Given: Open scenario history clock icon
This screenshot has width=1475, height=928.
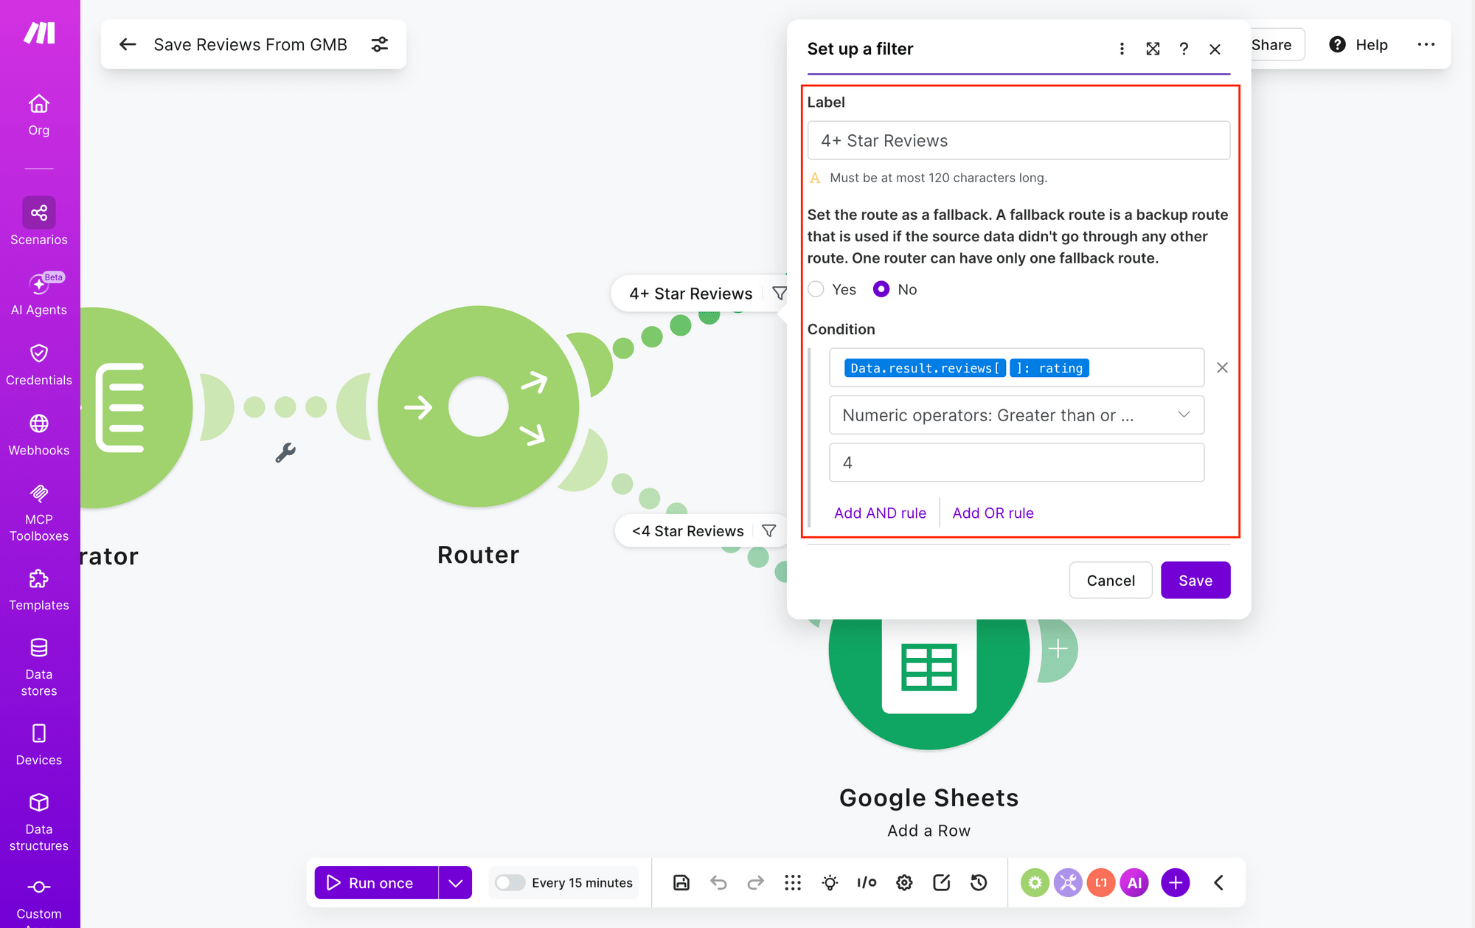Looking at the screenshot, I should pyautogui.click(x=979, y=882).
